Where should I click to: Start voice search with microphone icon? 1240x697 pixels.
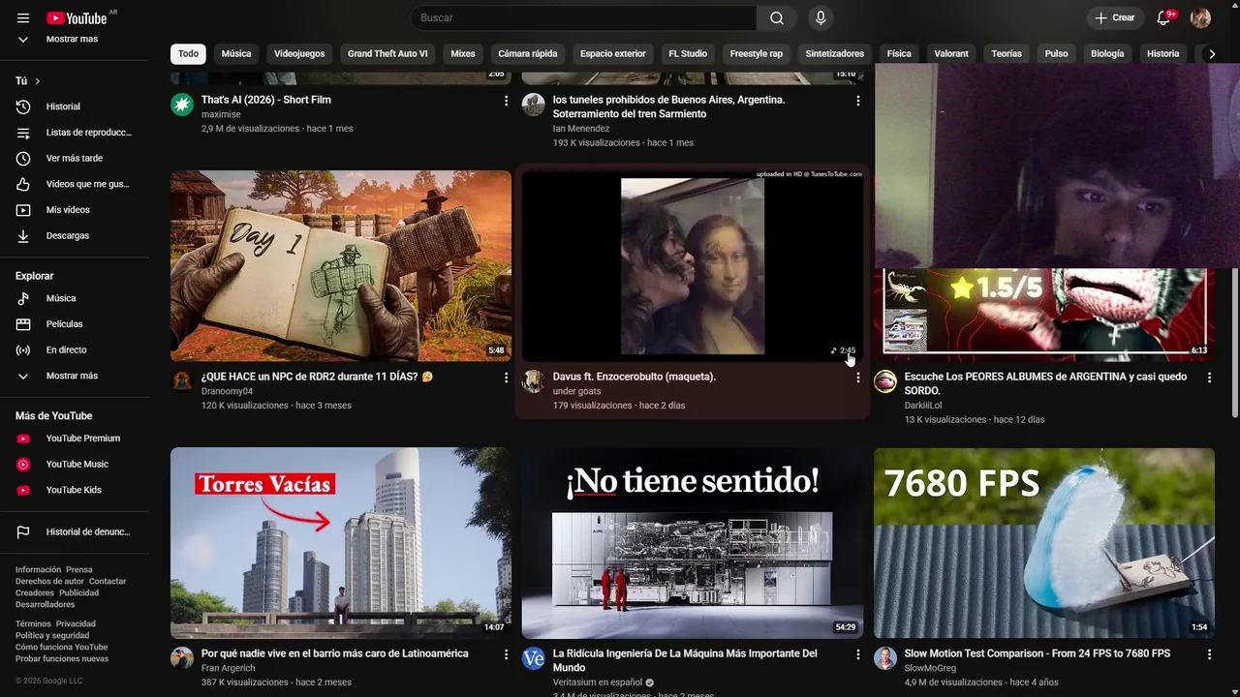click(x=821, y=17)
